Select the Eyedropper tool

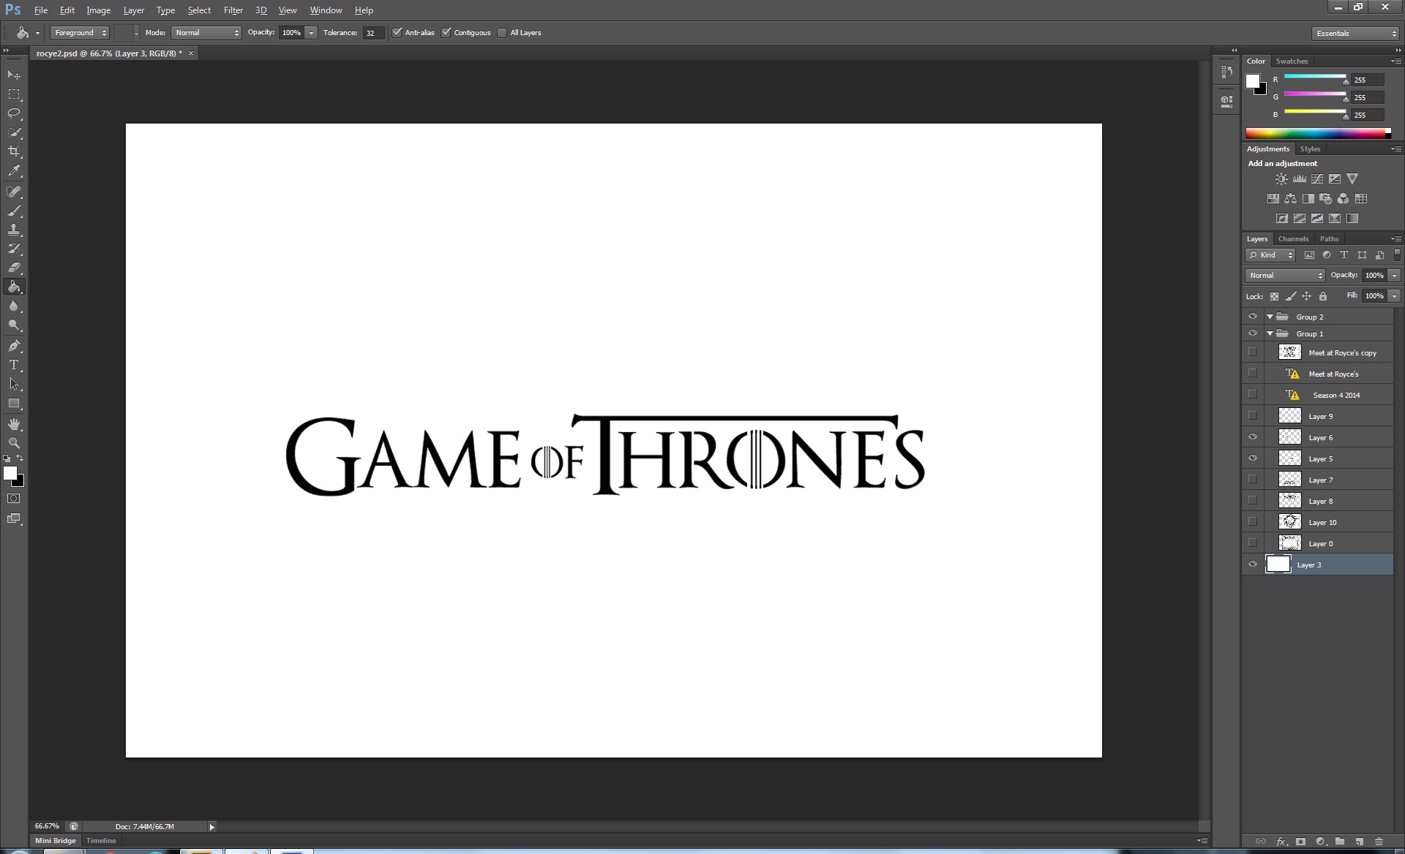point(14,171)
